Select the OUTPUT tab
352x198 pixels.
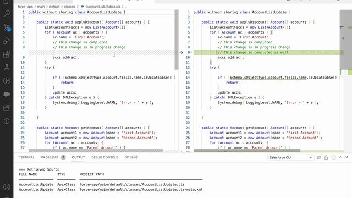point(78,157)
